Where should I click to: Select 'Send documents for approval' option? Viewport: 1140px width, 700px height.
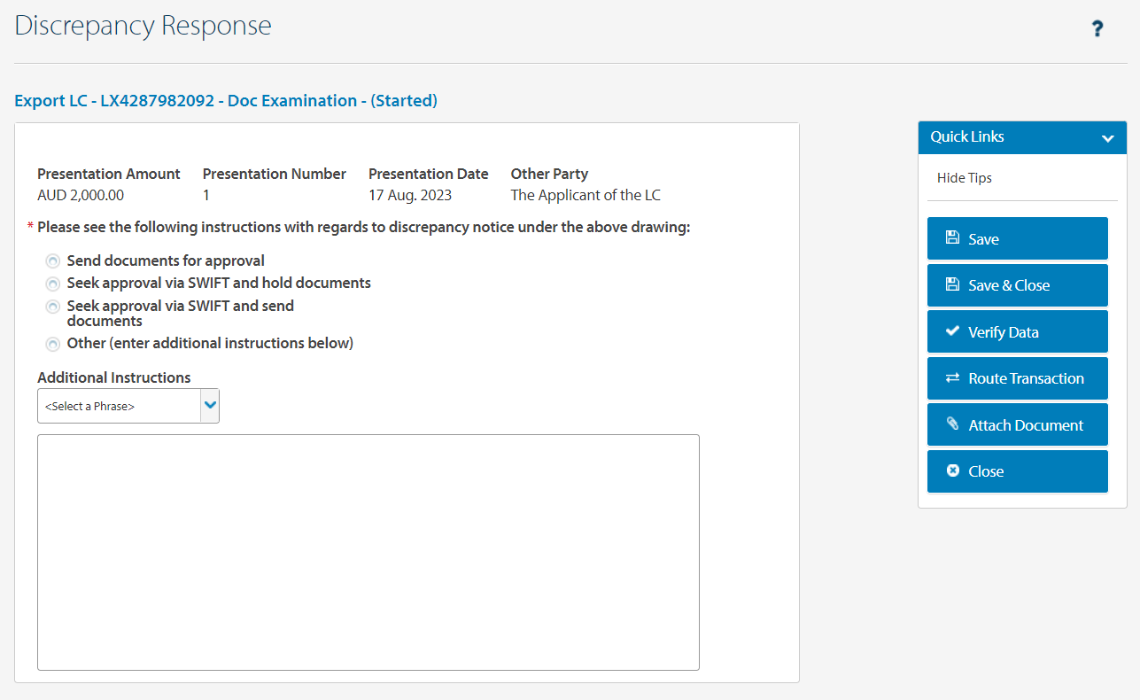click(53, 261)
